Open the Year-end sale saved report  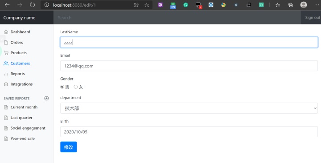click(23, 139)
